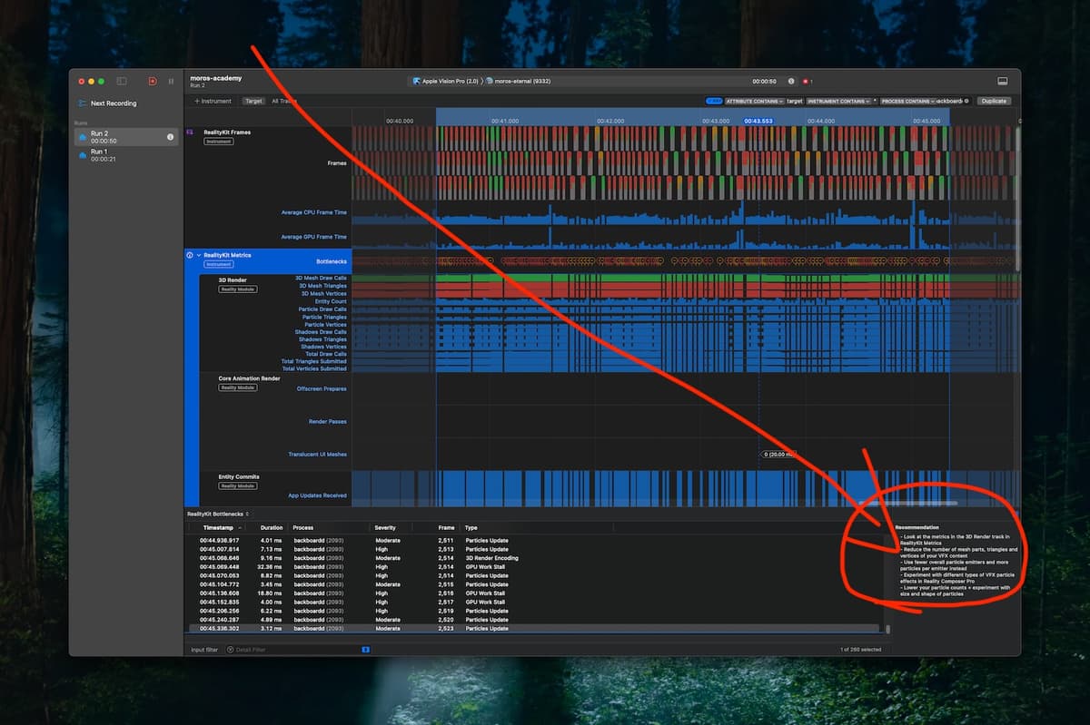This screenshot has width=1090, height=725.
Task: Select the Translucent UI Meshes lane
Action: [x=317, y=454]
